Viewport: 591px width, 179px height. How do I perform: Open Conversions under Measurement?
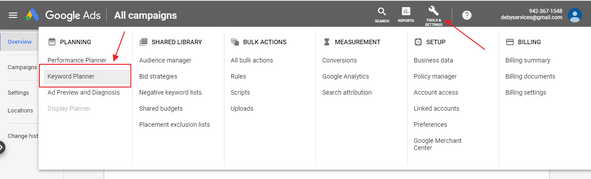(339, 60)
